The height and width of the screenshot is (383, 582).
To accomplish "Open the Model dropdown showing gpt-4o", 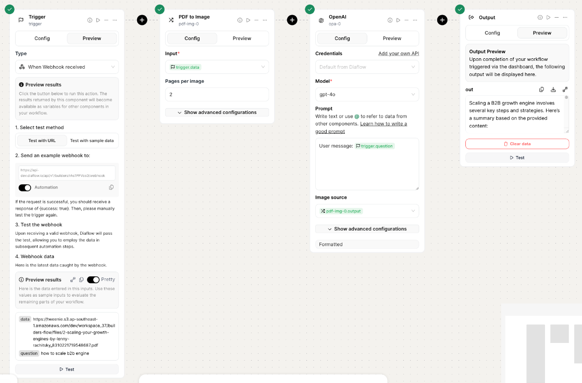I will pyautogui.click(x=367, y=94).
